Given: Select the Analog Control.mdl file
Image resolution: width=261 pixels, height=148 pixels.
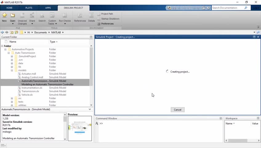Looking at the screenshot, I should 32,77.
